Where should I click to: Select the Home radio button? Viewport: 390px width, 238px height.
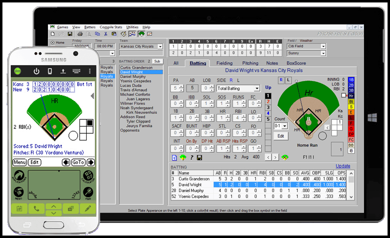point(52,43)
